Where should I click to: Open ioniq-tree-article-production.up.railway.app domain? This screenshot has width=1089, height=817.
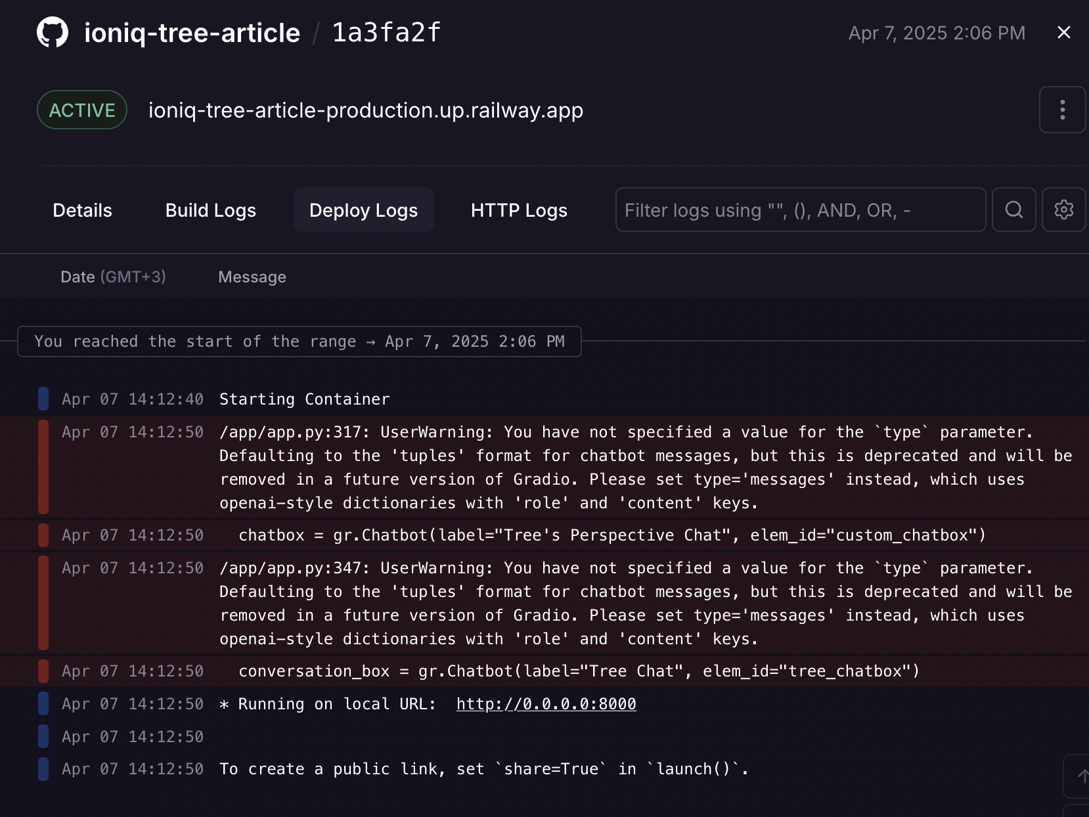365,110
